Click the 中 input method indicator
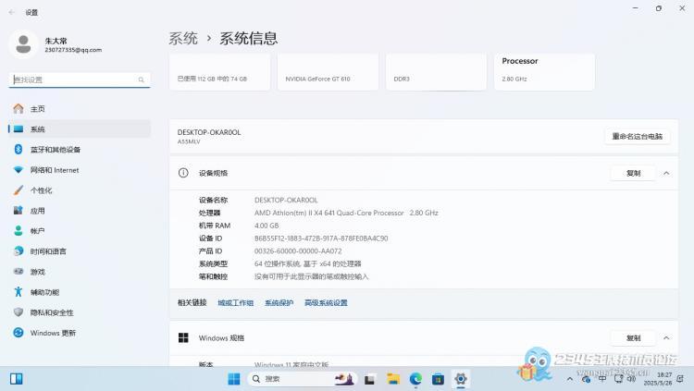 tap(602, 379)
